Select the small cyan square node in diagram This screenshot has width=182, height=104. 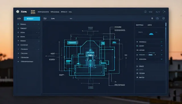(103, 44)
